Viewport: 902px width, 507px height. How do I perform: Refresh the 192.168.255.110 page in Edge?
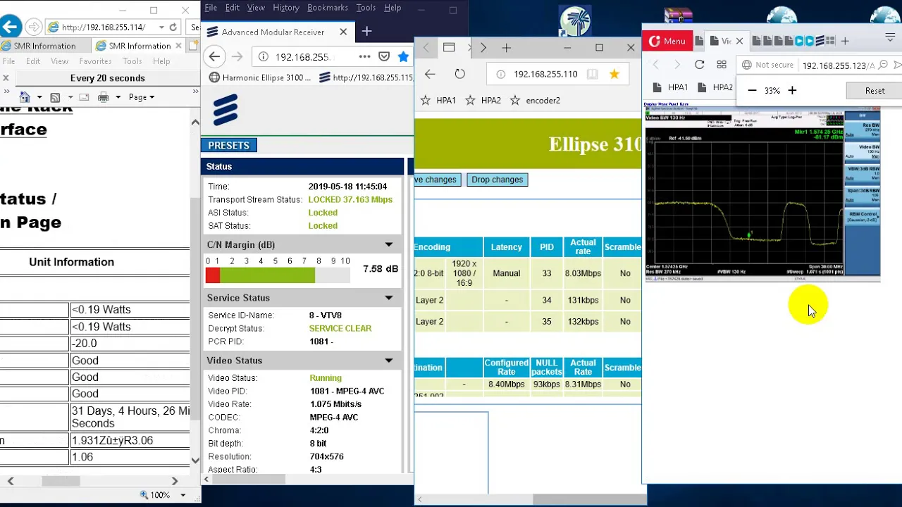(460, 74)
